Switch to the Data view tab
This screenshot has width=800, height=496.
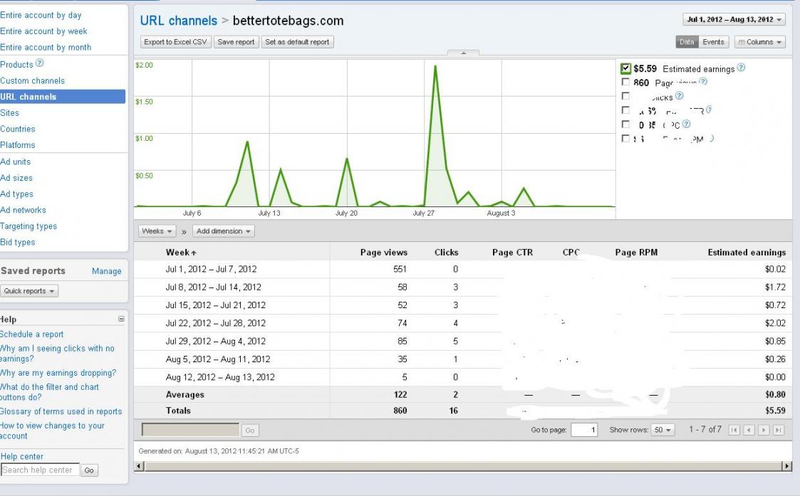(687, 42)
